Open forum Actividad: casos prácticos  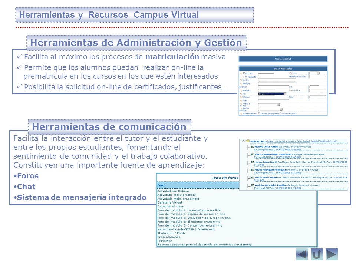177,195
